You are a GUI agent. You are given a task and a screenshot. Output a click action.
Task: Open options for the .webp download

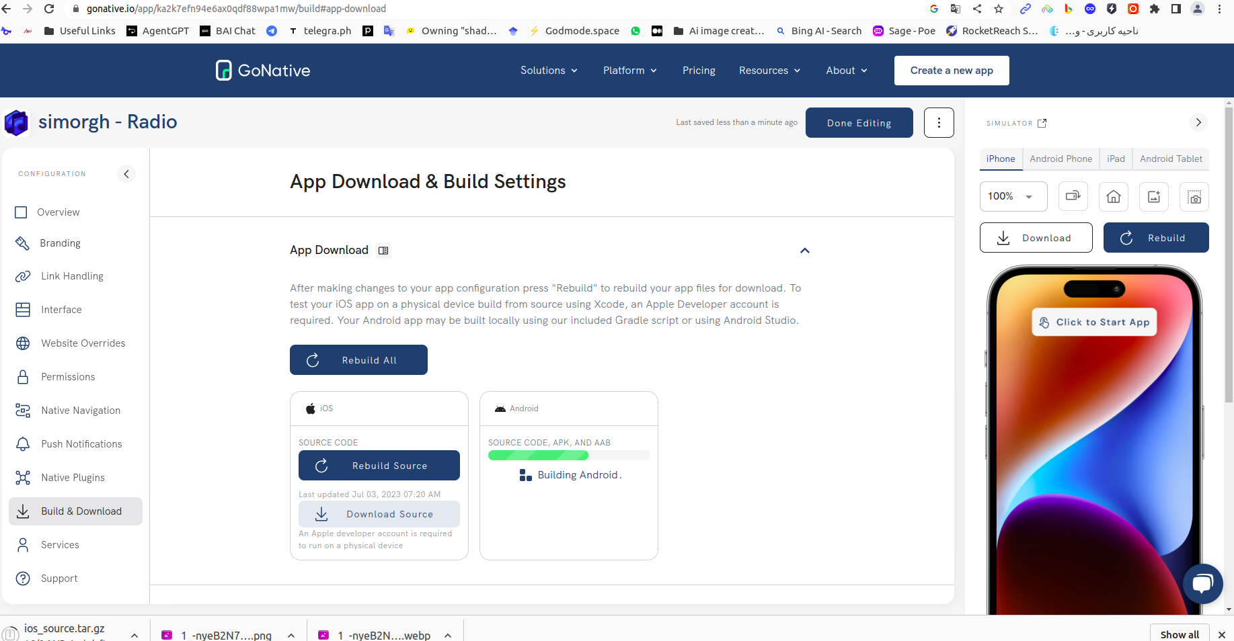[448, 635]
